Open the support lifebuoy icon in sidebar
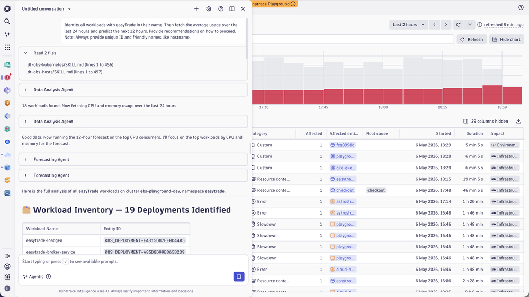Image resolution: width=529 pixels, height=297 pixels. pos(7,266)
